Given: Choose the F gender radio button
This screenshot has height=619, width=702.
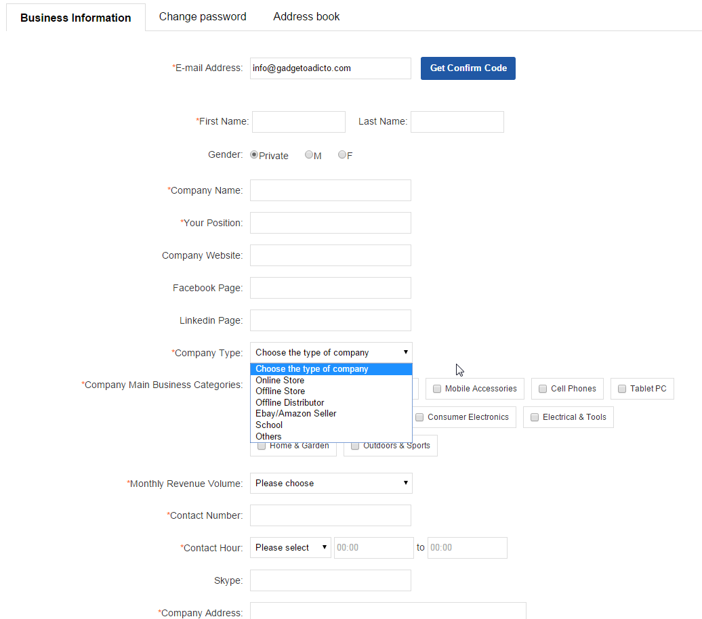Looking at the screenshot, I should 342,155.
